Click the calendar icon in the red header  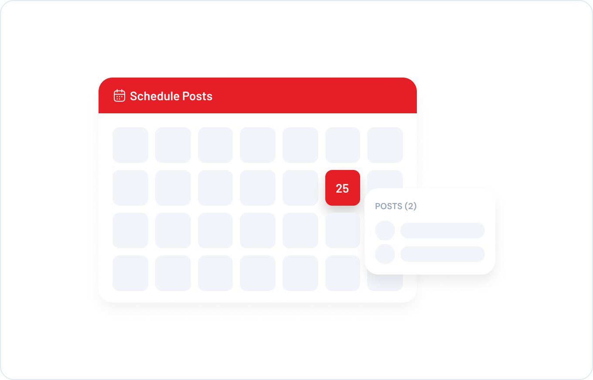coord(119,96)
